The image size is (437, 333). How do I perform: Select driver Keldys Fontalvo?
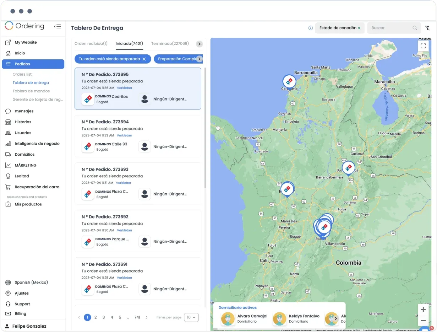[x=296, y=319]
